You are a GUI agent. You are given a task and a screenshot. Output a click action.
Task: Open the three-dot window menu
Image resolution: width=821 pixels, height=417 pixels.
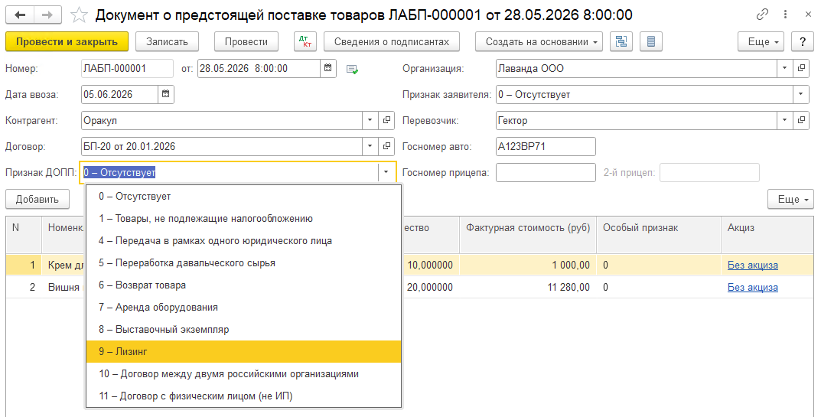(x=785, y=15)
